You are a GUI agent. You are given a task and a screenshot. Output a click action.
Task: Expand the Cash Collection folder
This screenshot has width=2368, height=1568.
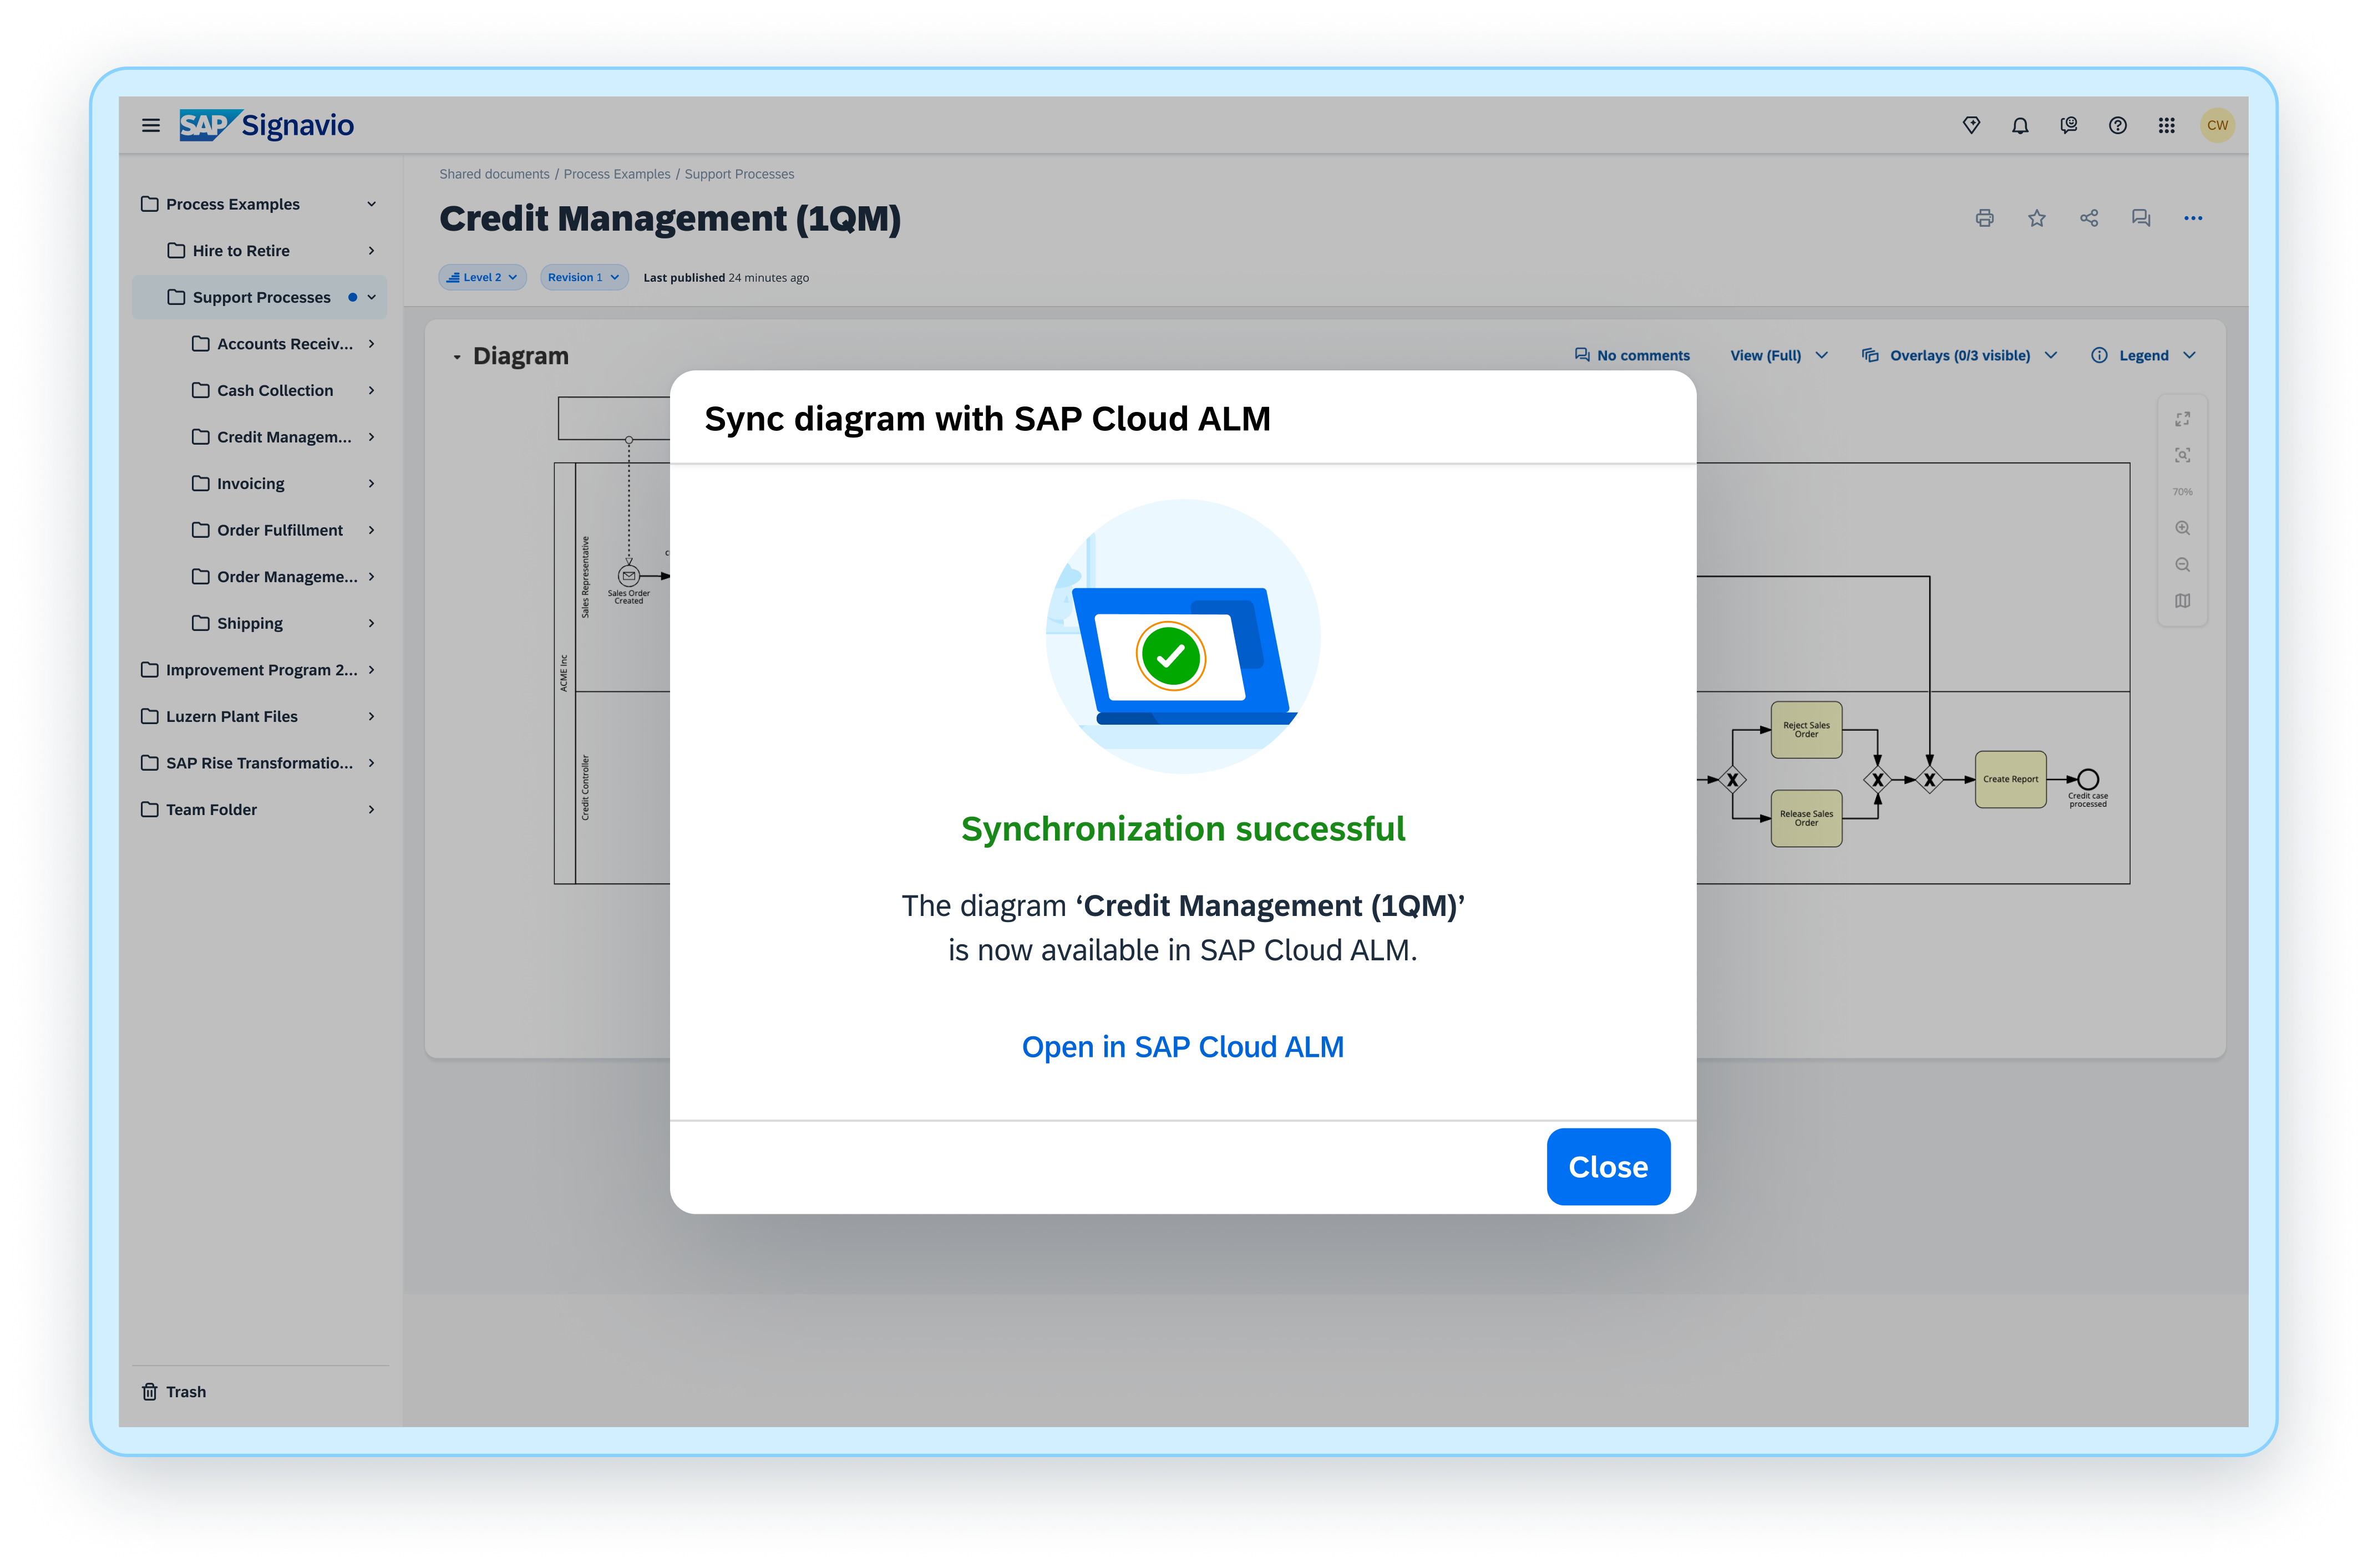click(x=371, y=390)
